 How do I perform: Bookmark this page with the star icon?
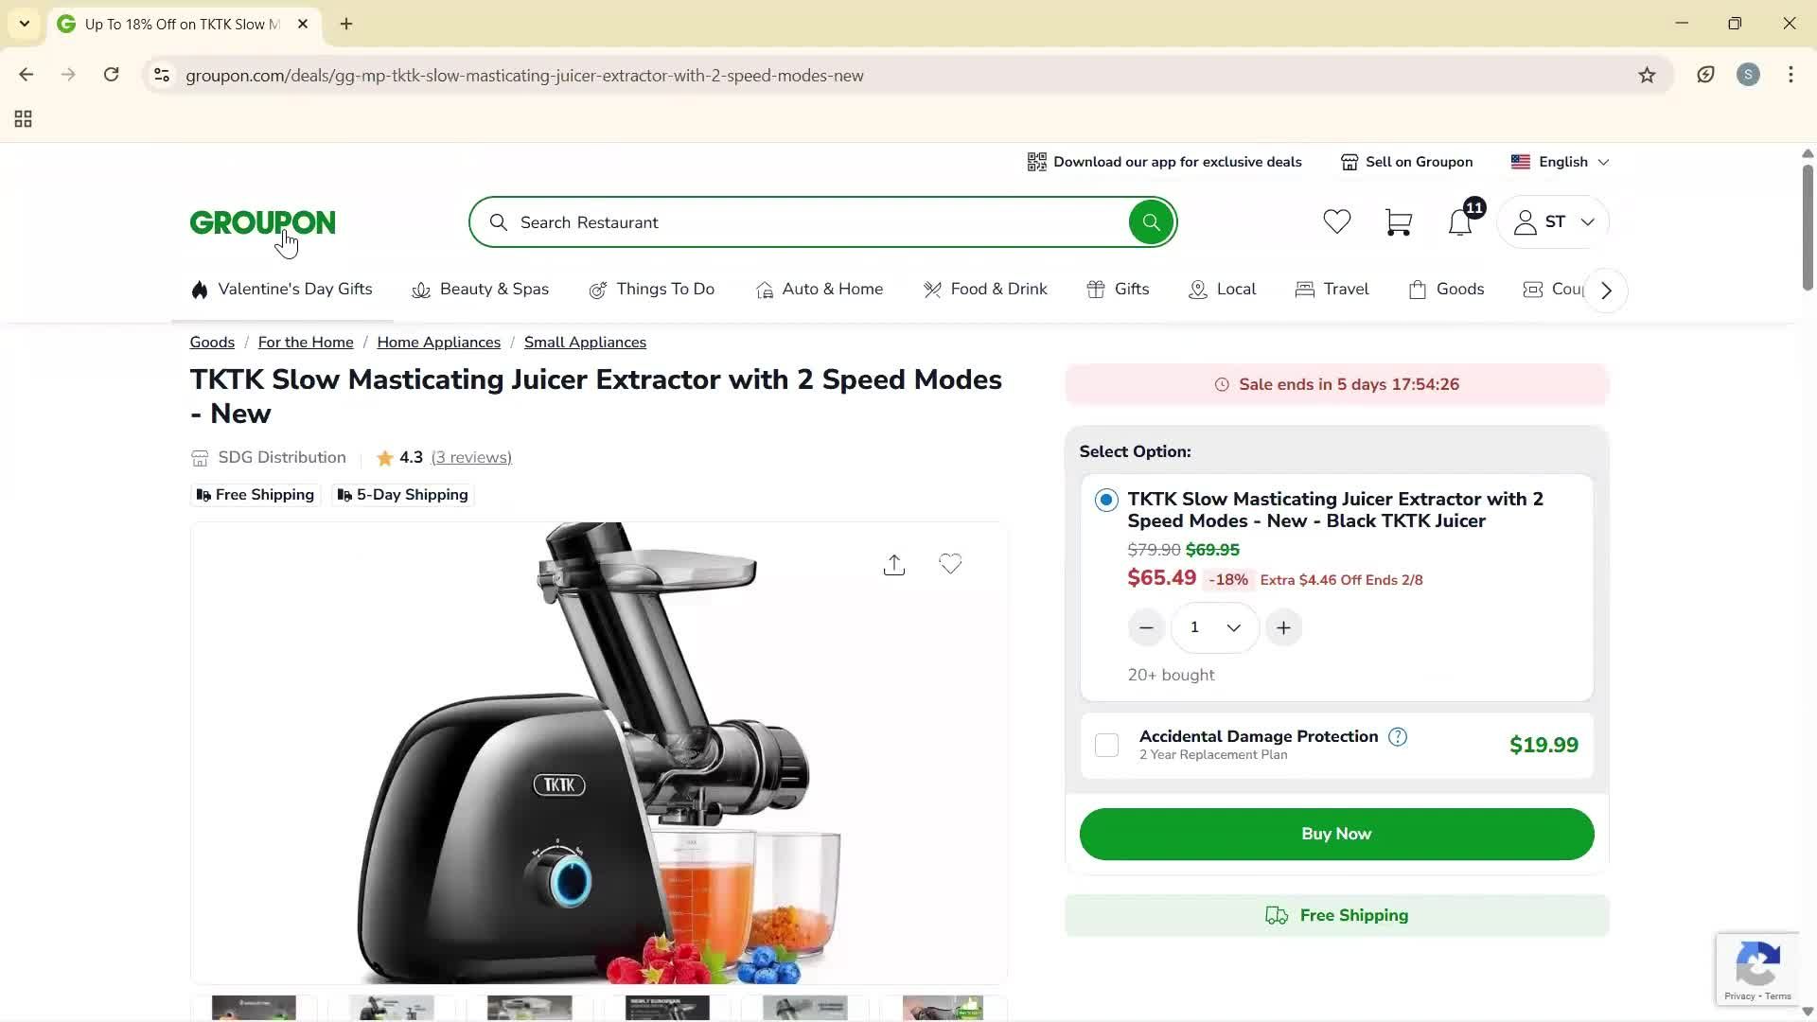pyautogui.click(x=1647, y=76)
